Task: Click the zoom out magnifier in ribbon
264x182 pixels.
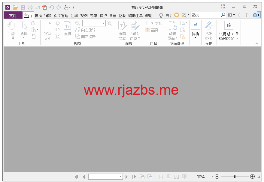Action: (77, 23)
